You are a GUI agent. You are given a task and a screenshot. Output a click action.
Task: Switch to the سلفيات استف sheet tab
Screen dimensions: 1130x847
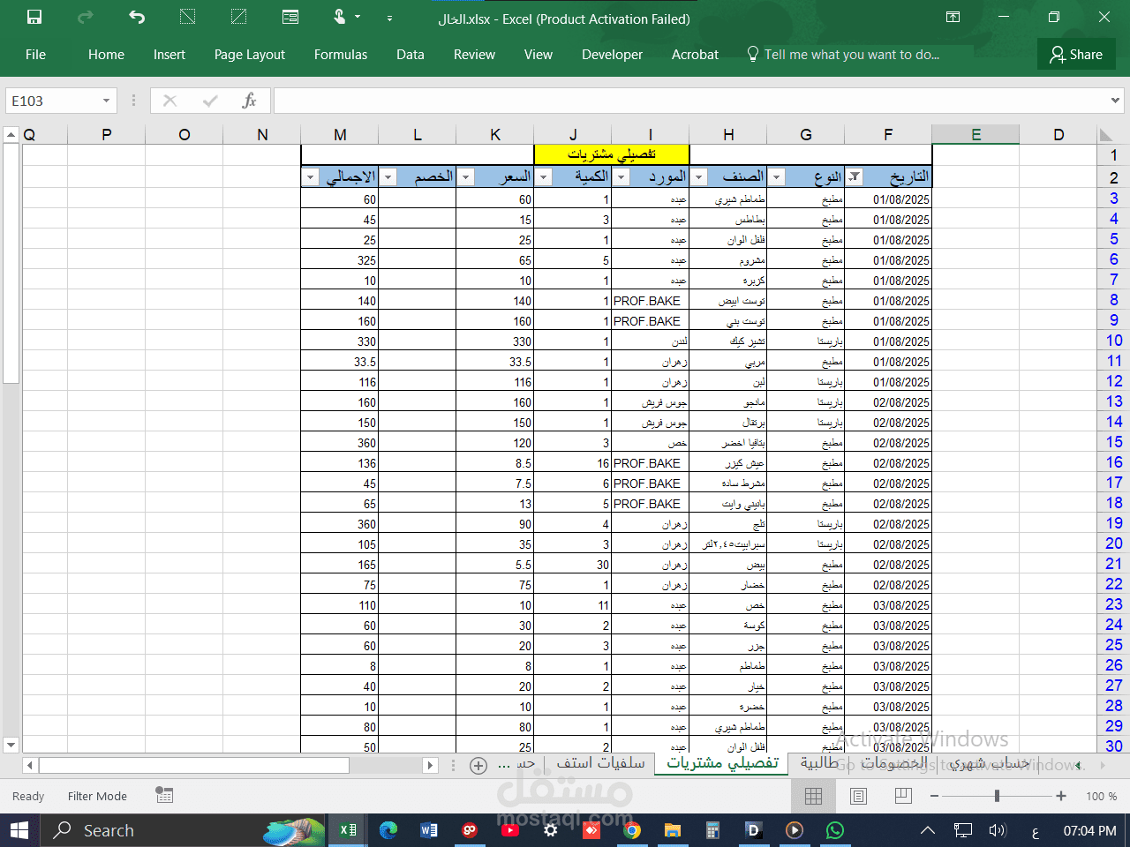600,763
